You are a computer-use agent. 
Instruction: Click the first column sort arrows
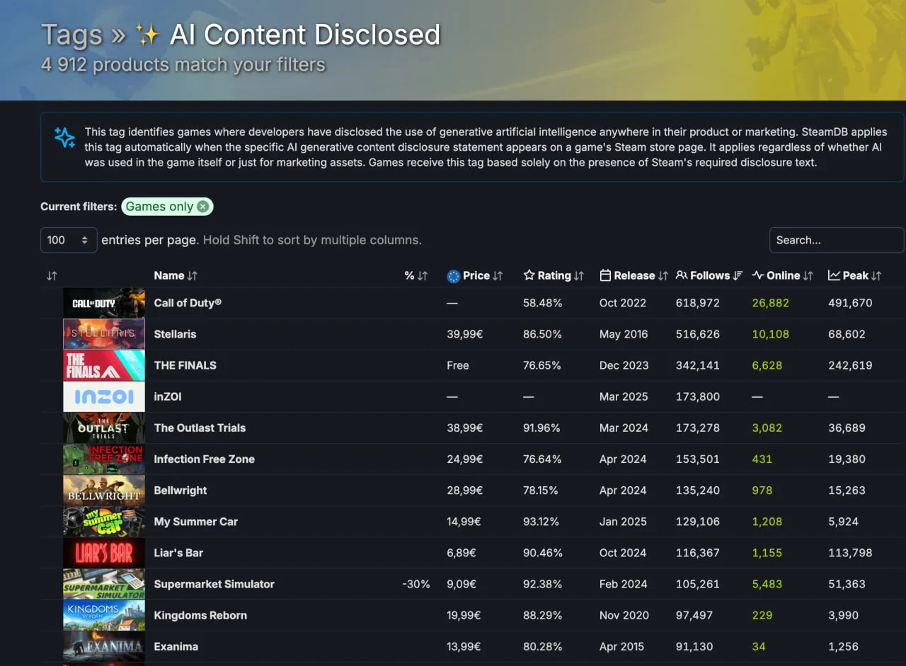(x=52, y=276)
